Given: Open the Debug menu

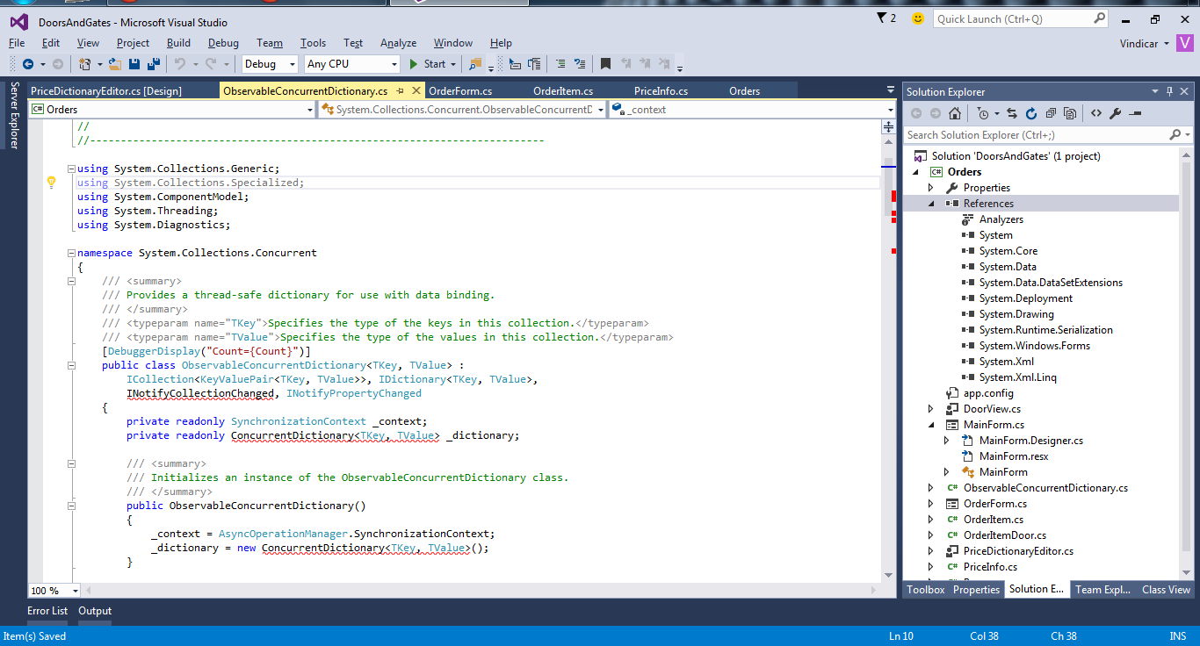Looking at the screenshot, I should [223, 42].
